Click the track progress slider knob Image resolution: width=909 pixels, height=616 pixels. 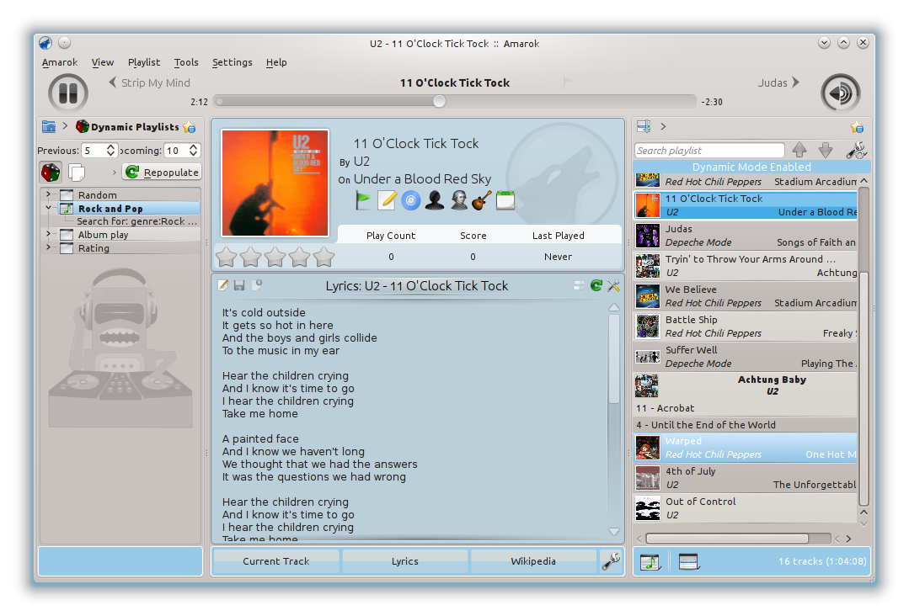pyautogui.click(x=440, y=101)
